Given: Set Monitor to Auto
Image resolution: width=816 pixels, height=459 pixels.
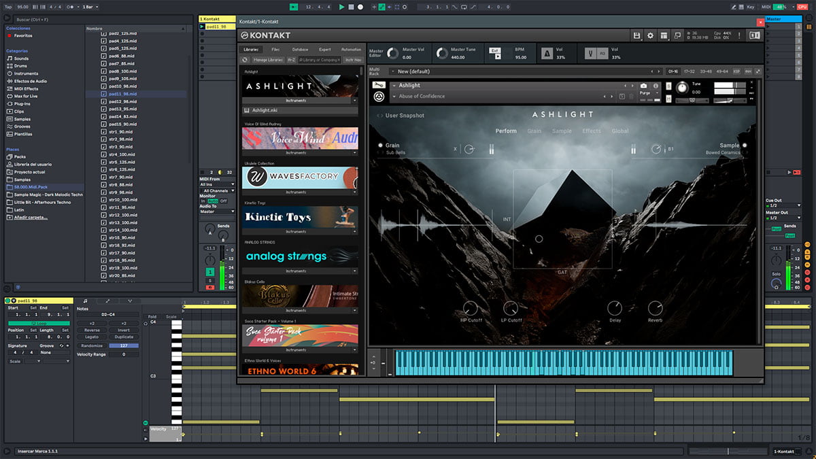Looking at the screenshot, I should (213, 201).
